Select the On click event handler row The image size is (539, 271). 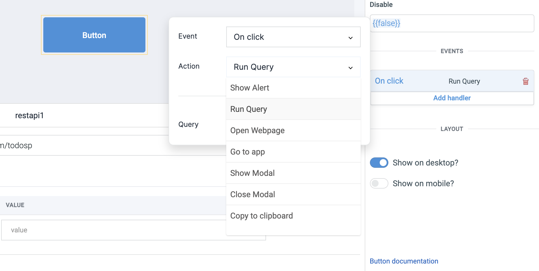click(452, 81)
